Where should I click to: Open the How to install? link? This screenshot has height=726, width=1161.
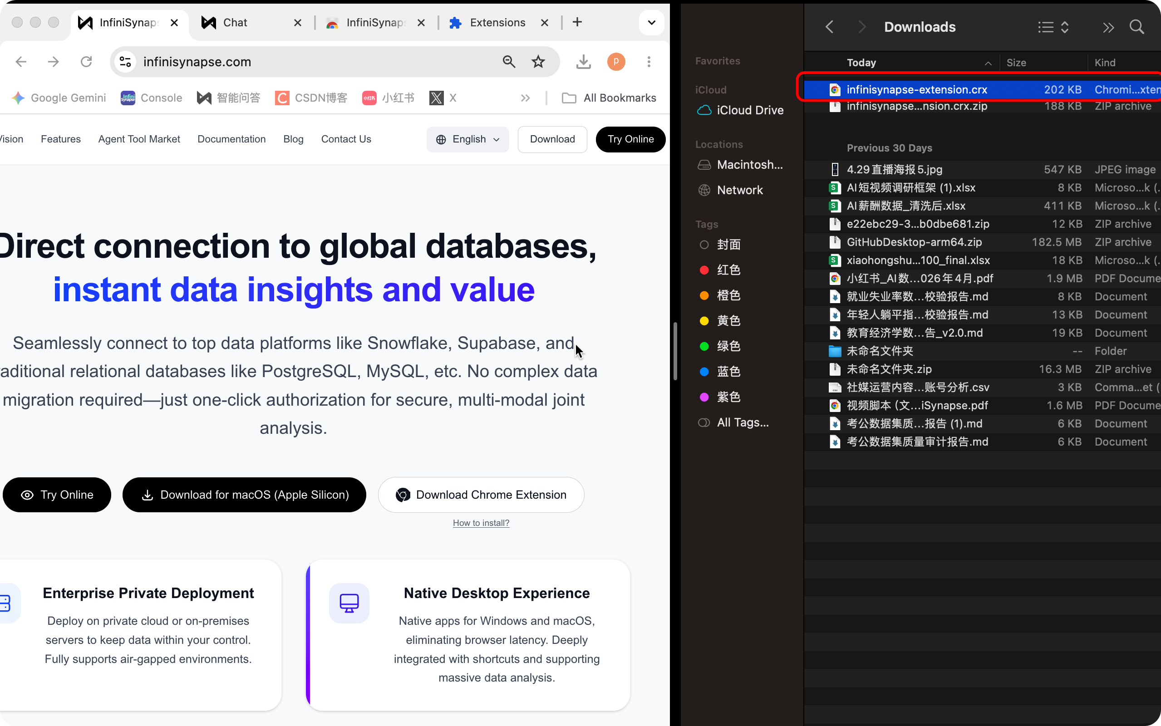(x=481, y=523)
